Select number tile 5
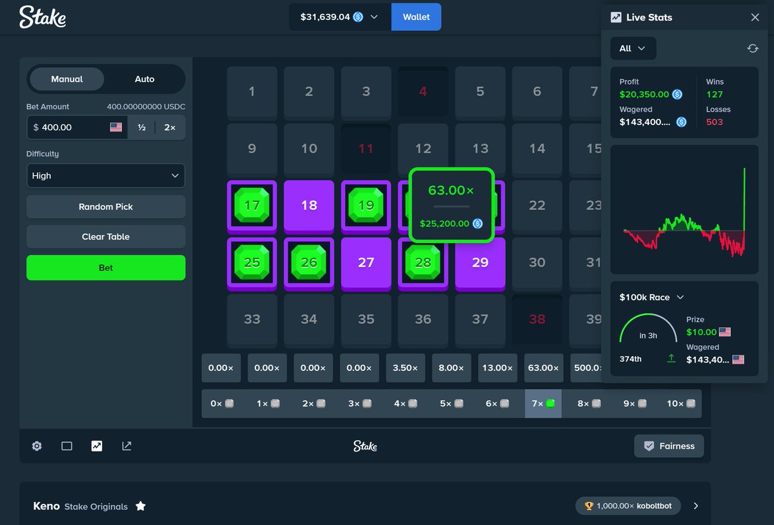Viewport: 774px width, 525px height. click(x=480, y=91)
